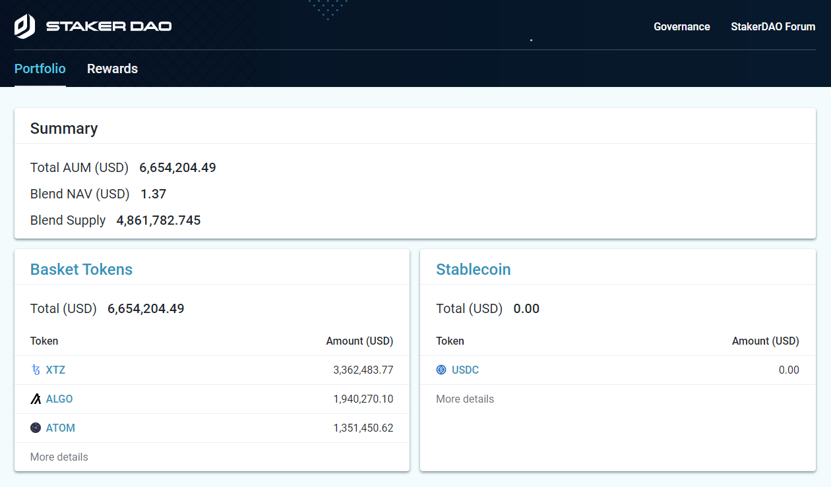Click the ALGO Algorand token icon
Viewport: 831px width, 487px height.
tap(36, 399)
